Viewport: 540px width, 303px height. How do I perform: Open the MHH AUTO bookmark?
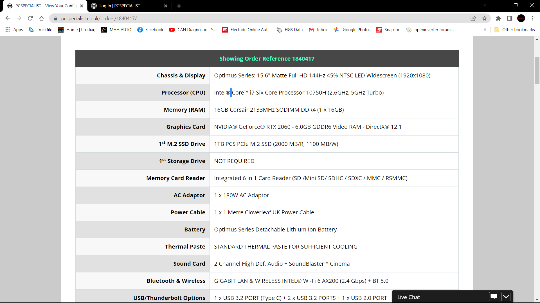pos(116,30)
